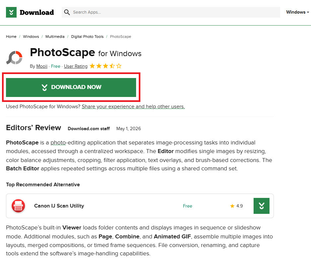
Task: Click the Download Now button
Action: [71, 87]
